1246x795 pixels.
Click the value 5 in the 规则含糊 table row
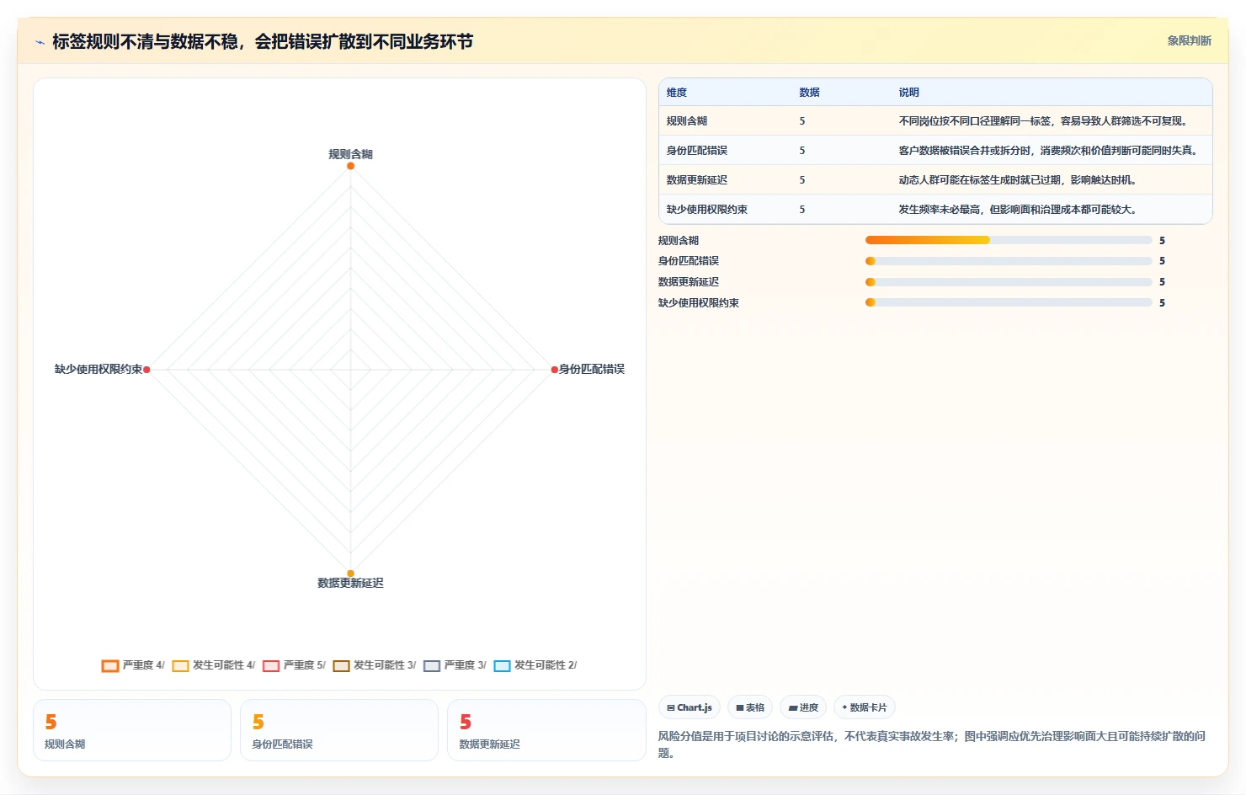[x=802, y=121]
